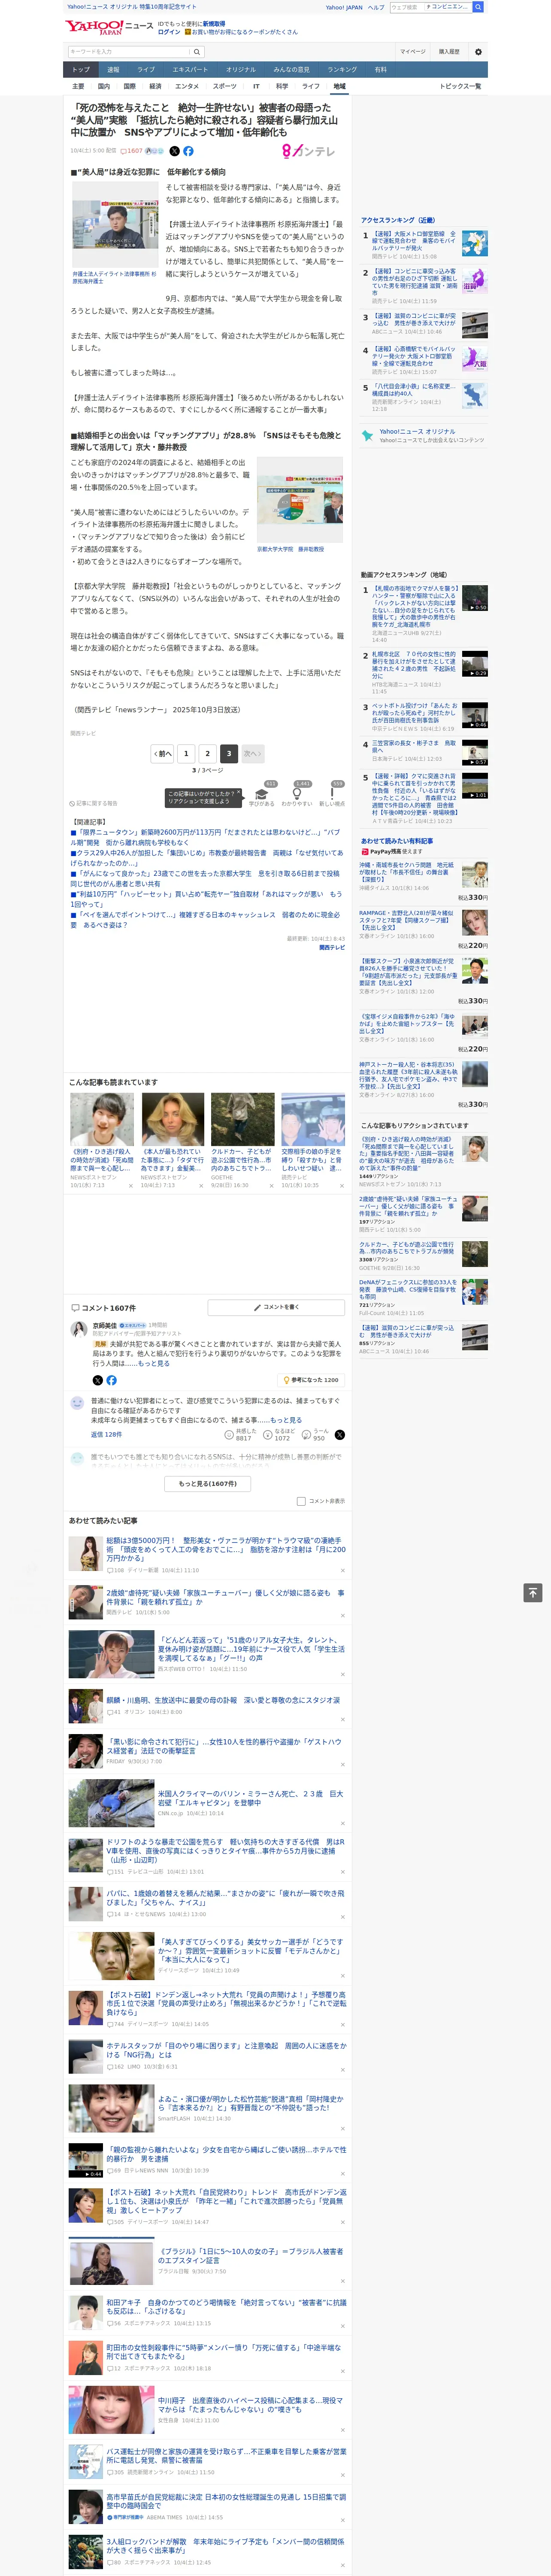The image size is (551, 2576).
Task: Click the 参考になった 1200 button
Action: tap(311, 1380)
